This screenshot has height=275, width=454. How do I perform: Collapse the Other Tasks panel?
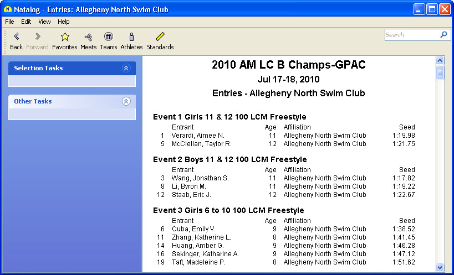tap(126, 101)
